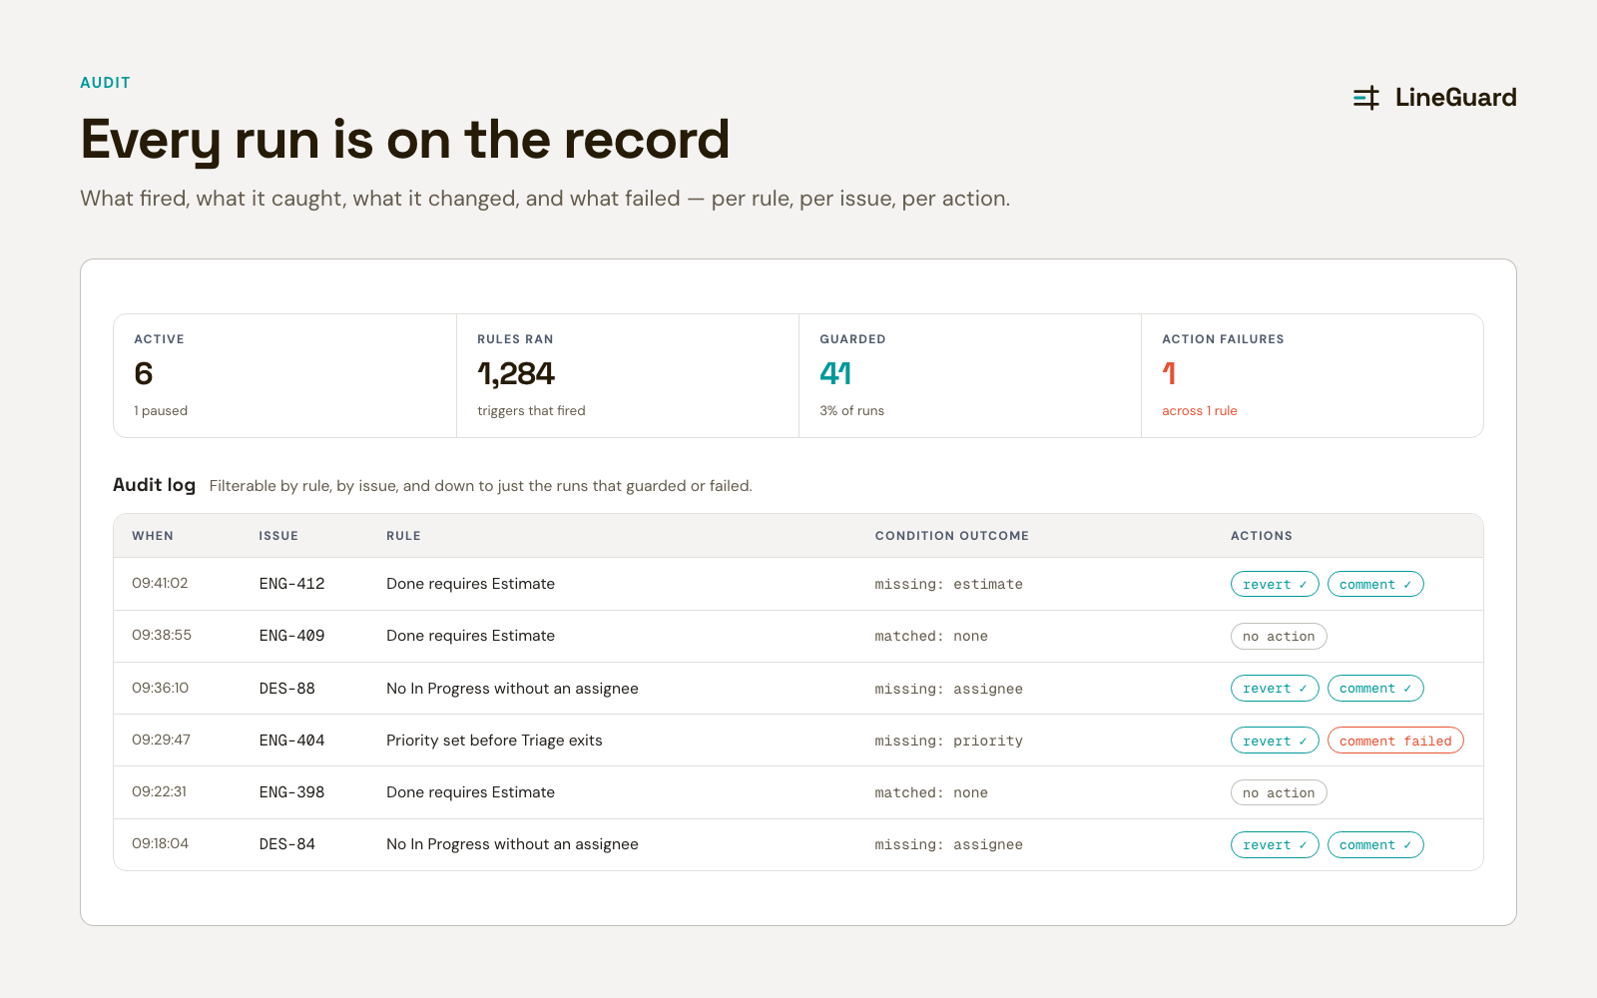Click 'missing: estimate' outcome
1597x998 pixels.
[x=949, y=584]
